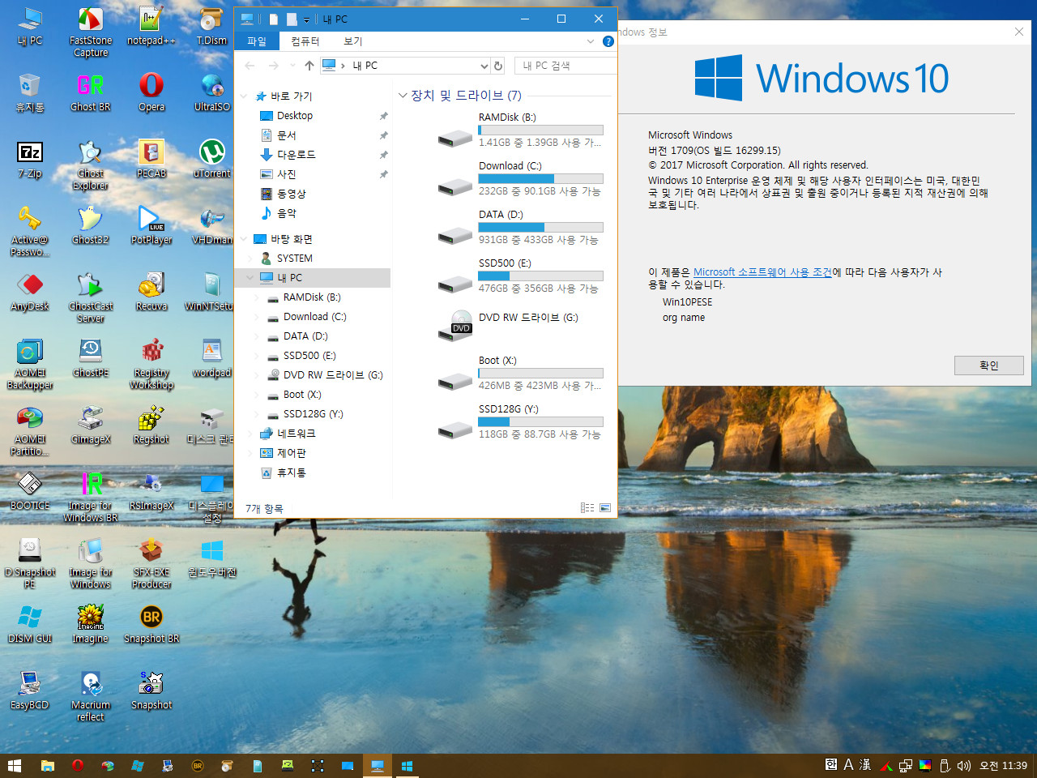
Task: Select the GimageX desktop icon
Action: [x=91, y=424]
